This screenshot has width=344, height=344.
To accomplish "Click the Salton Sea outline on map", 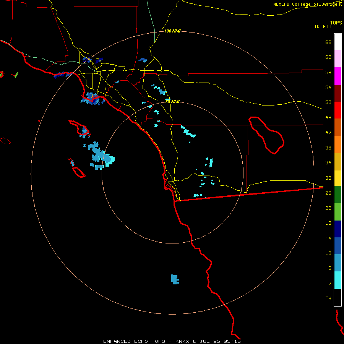I will (266, 135).
